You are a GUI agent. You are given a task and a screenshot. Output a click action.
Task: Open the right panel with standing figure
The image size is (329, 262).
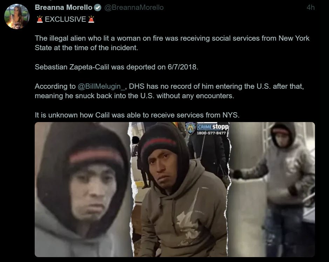click(272, 189)
